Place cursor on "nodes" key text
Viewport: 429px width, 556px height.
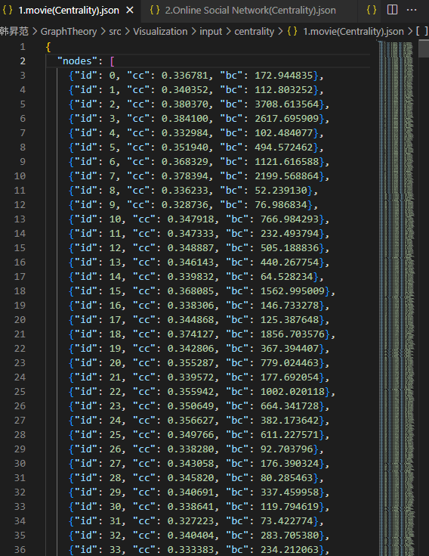coord(77,61)
